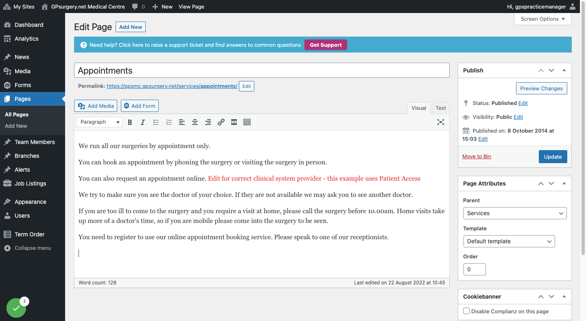Apply italic formatting

click(x=143, y=122)
